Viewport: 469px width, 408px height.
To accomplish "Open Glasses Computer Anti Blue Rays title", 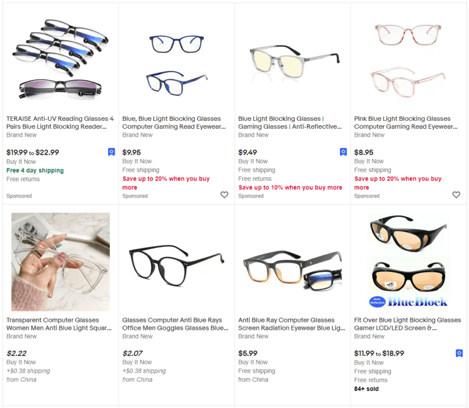I will pyautogui.click(x=175, y=324).
